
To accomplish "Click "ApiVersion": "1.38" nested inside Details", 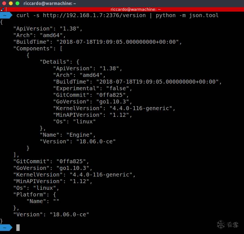I will [88, 69].
